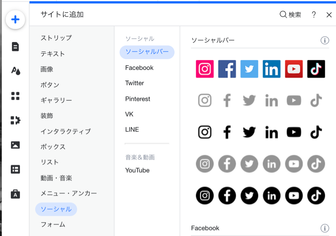Image resolution: width=336 pixels, height=236 pixels.
Task: Open the リスト category
Action: (50, 162)
